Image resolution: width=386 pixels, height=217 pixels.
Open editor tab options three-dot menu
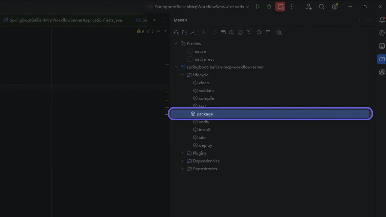pos(163,20)
